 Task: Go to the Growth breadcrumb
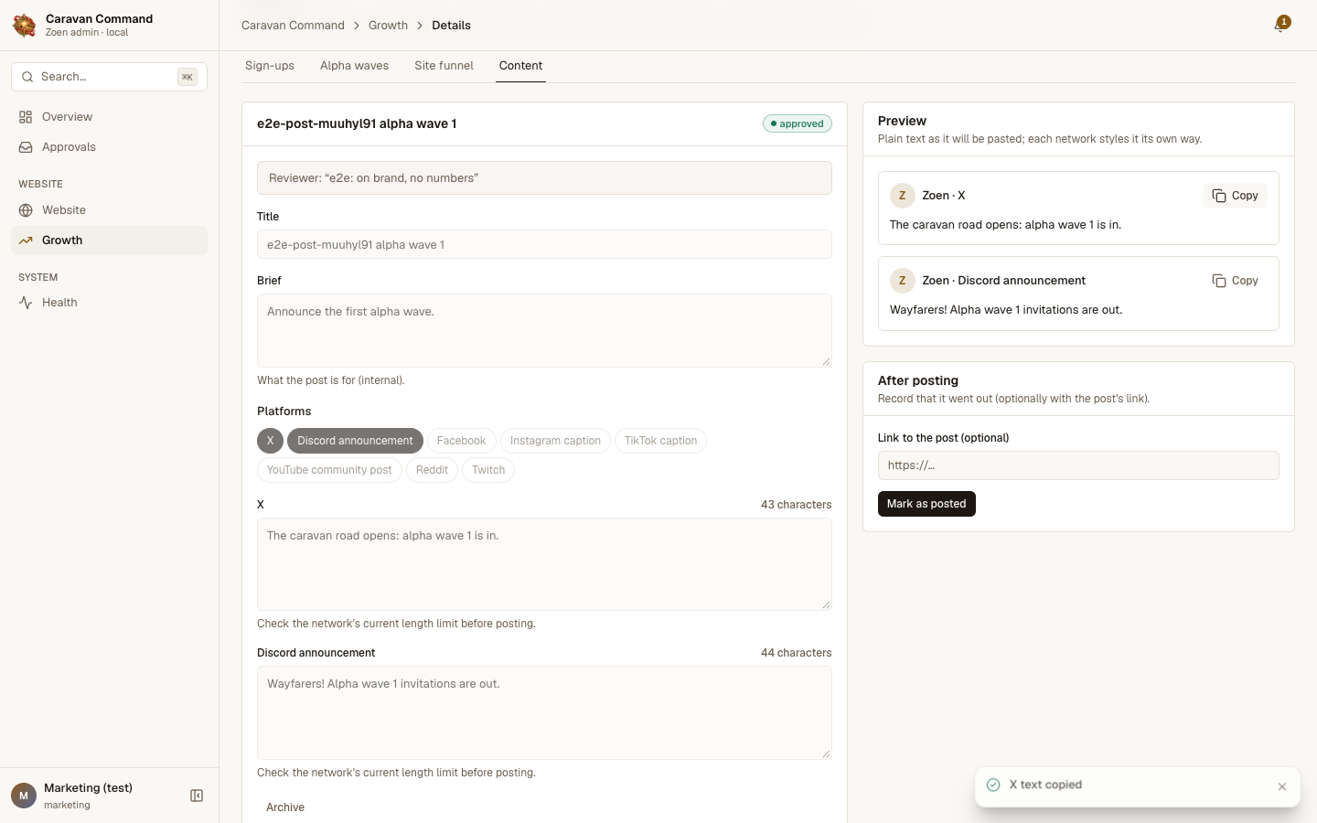coord(388,26)
